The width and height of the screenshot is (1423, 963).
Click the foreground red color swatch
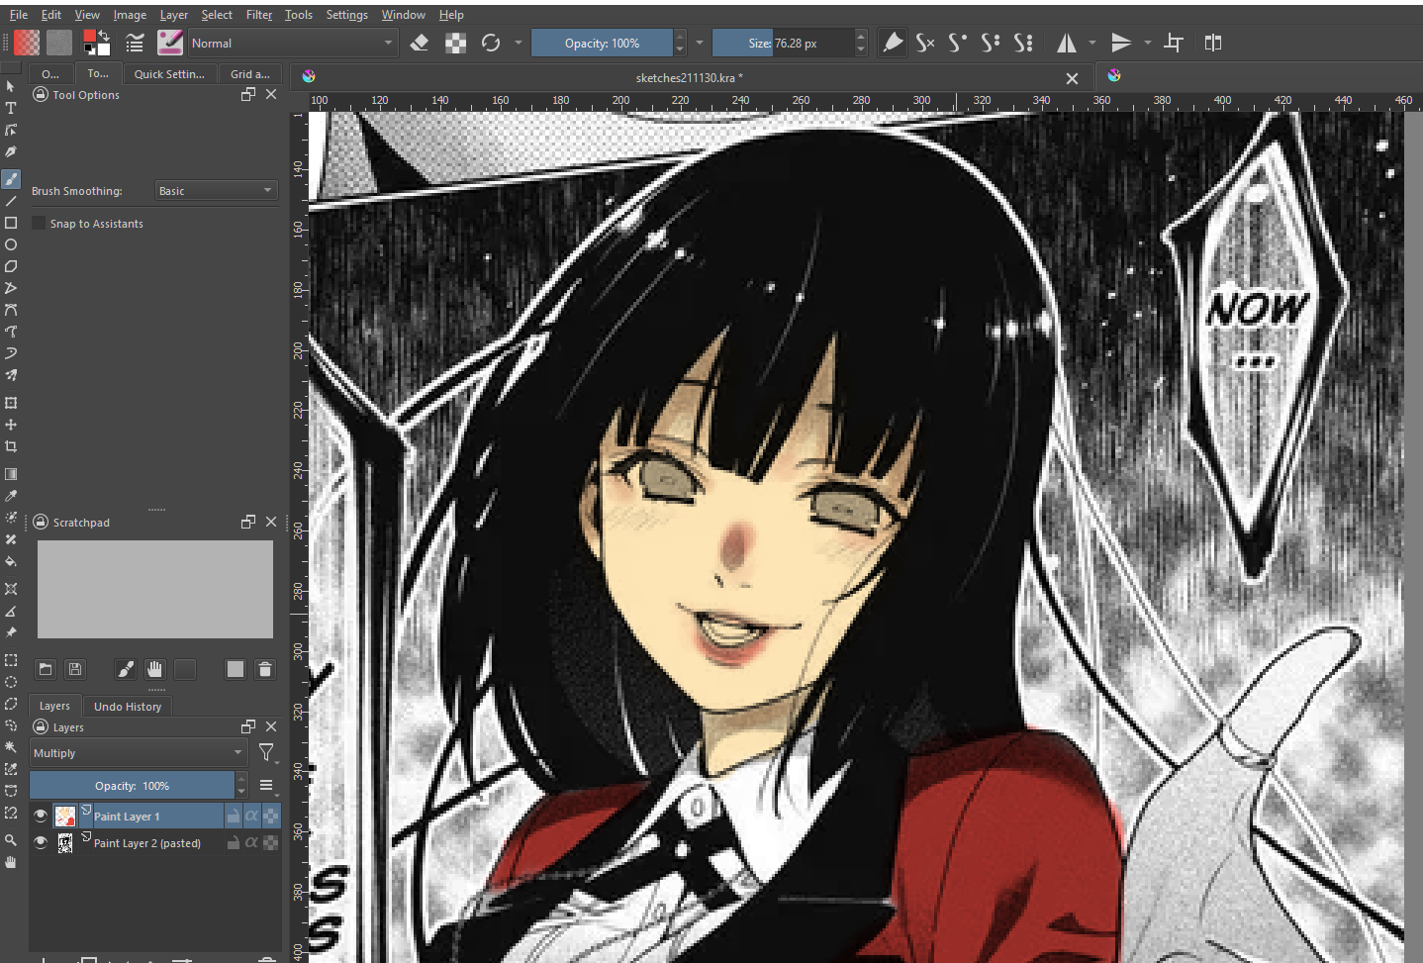(x=90, y=36)
